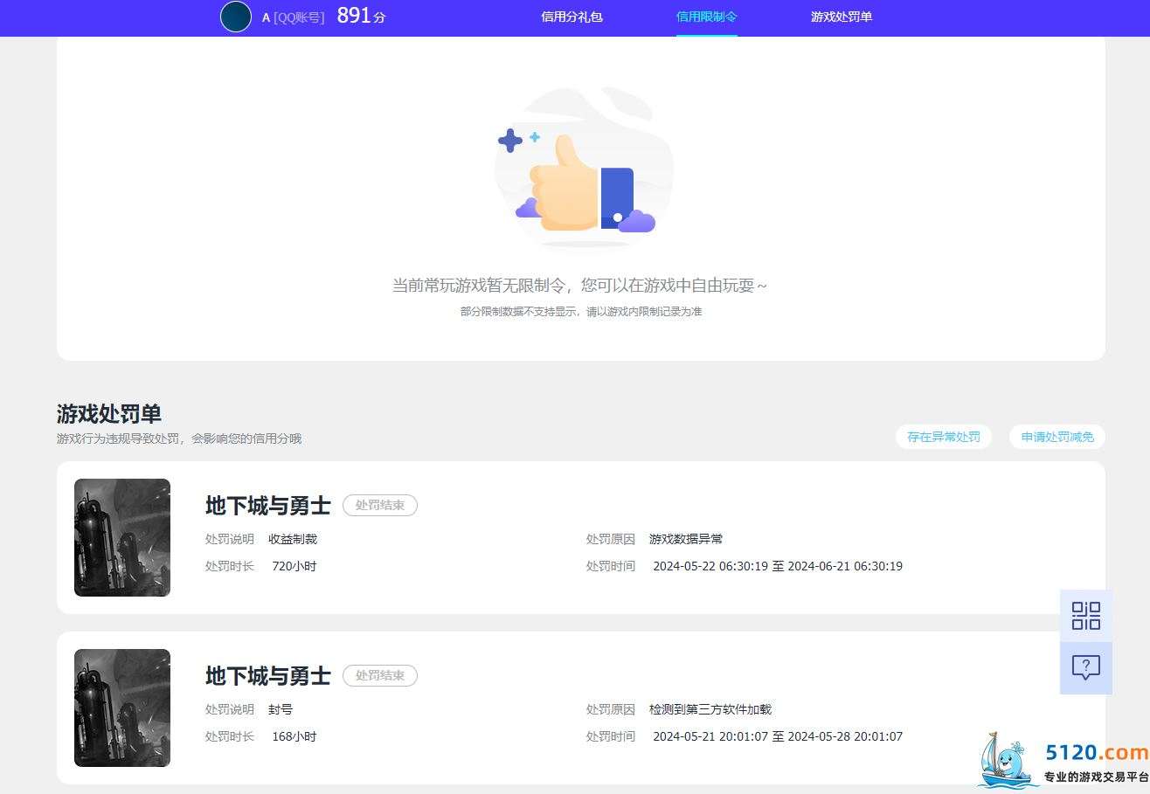Open the QR code side widget
The image size is (1150, 794).
1086,616
